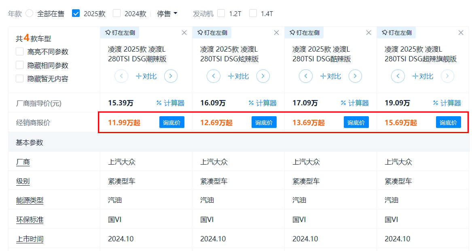This screenshot has height=251, width=472.
Task: Click 询底价 for 13.69万起 price
Action: click(356, 123)
